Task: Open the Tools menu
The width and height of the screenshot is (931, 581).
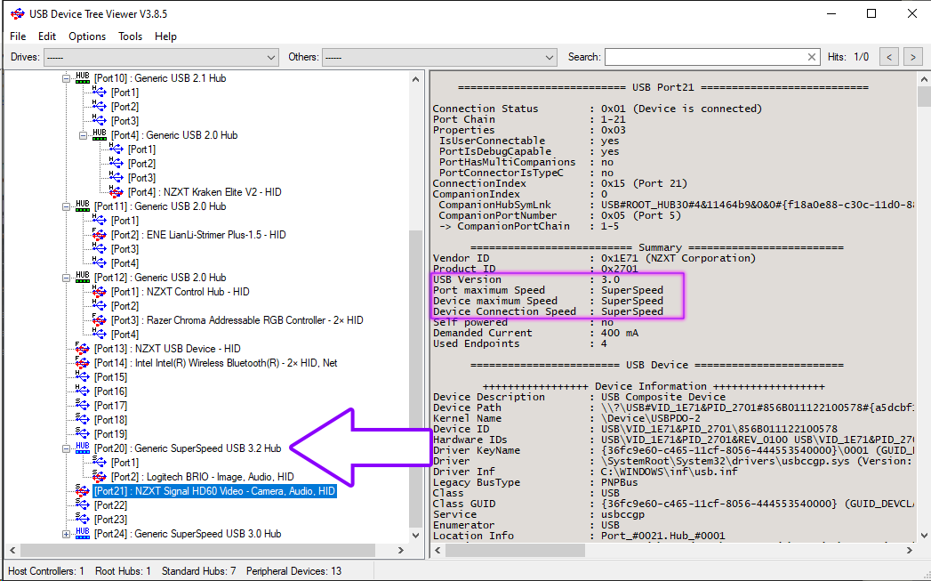Action: point(130,36)
